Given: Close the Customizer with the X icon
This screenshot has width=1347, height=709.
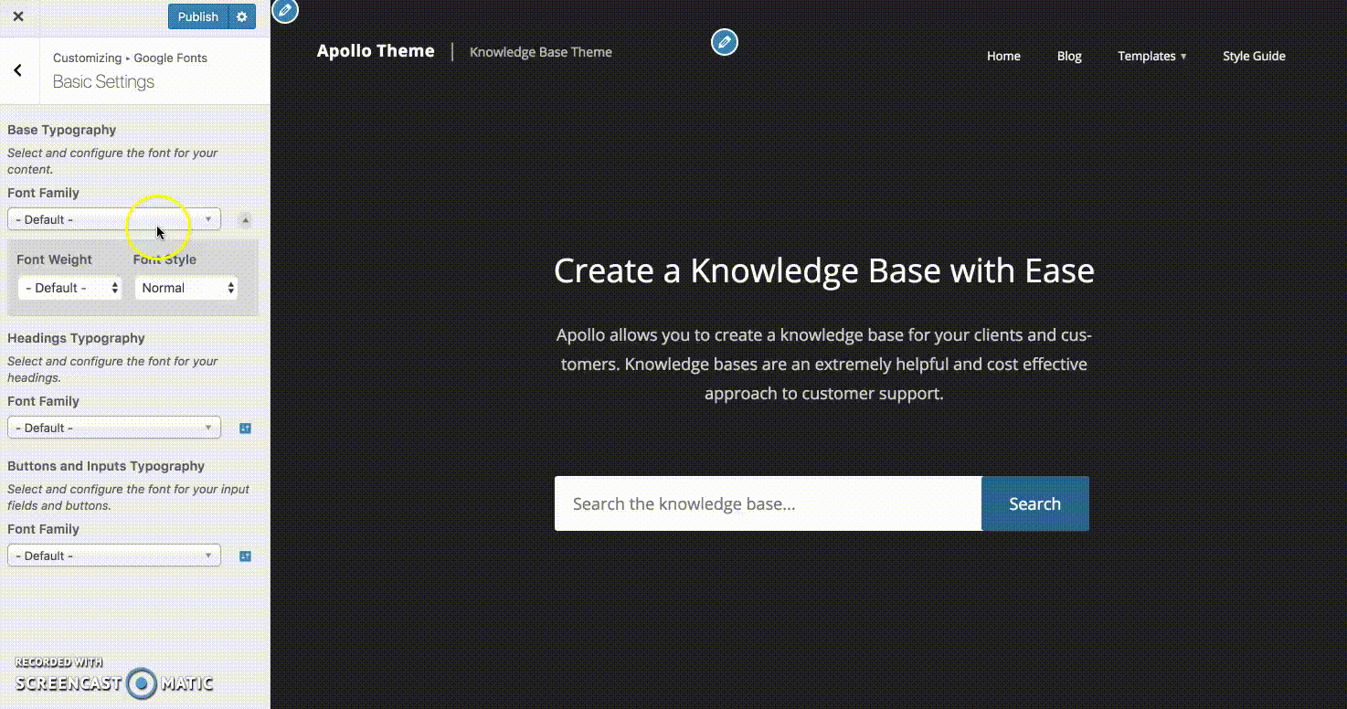Looking at the screenshot, I should (x=18, y=16).
